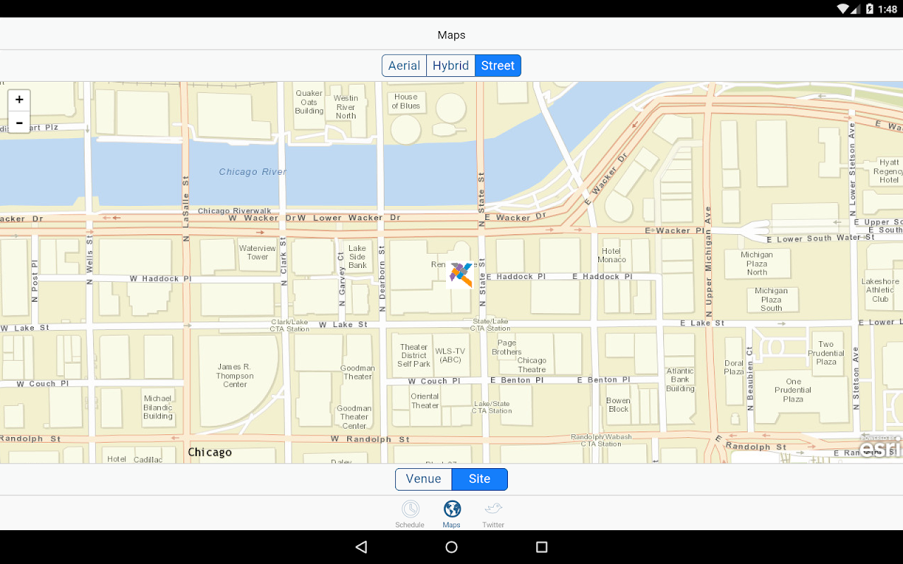Click the 'Chicago Theatre' label

coord(532,364)
